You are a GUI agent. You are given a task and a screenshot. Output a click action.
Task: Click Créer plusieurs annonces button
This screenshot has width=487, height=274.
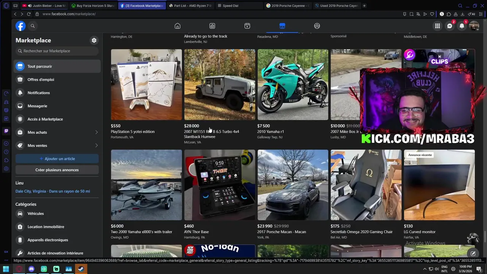57,170
